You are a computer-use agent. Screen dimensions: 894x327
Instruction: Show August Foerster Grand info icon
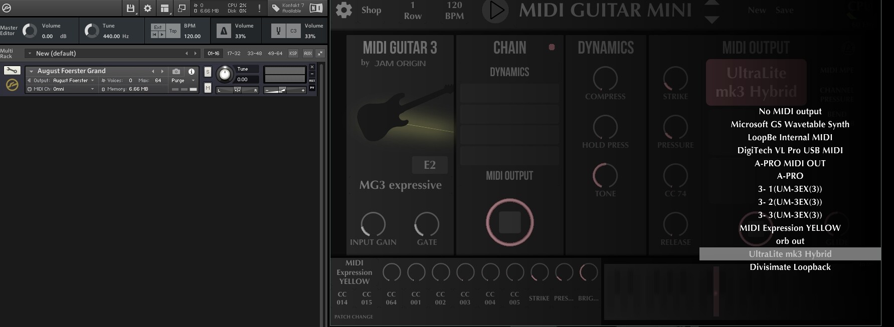[191, 71]
